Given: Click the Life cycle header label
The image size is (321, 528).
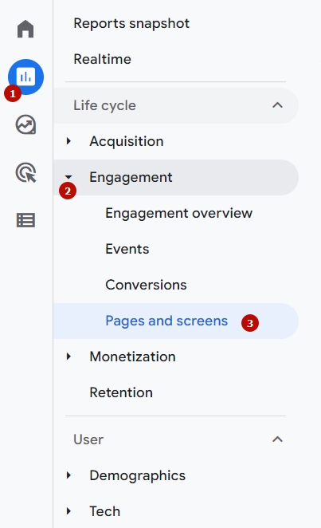Looking at the screenshot, I should click(x=105, y=105).
